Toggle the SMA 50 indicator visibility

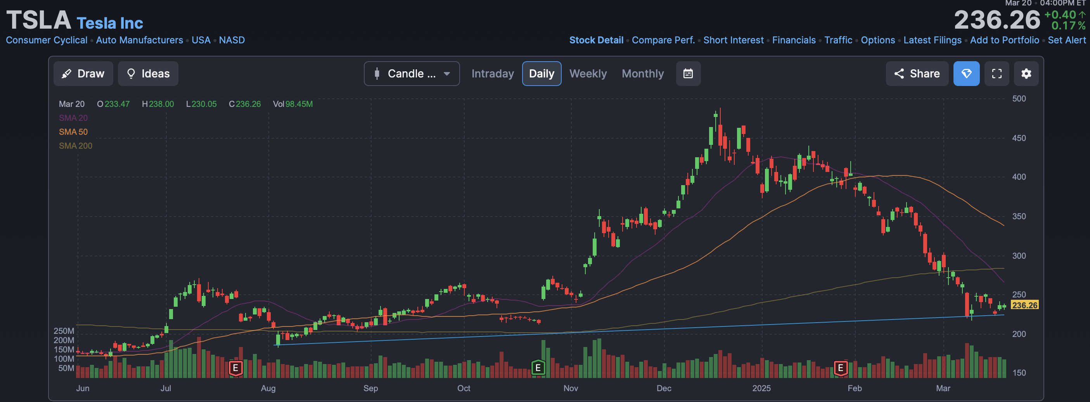click(73, 132)
